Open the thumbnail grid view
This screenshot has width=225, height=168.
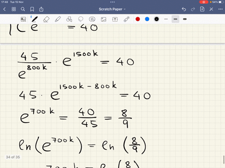coord(14,9)
